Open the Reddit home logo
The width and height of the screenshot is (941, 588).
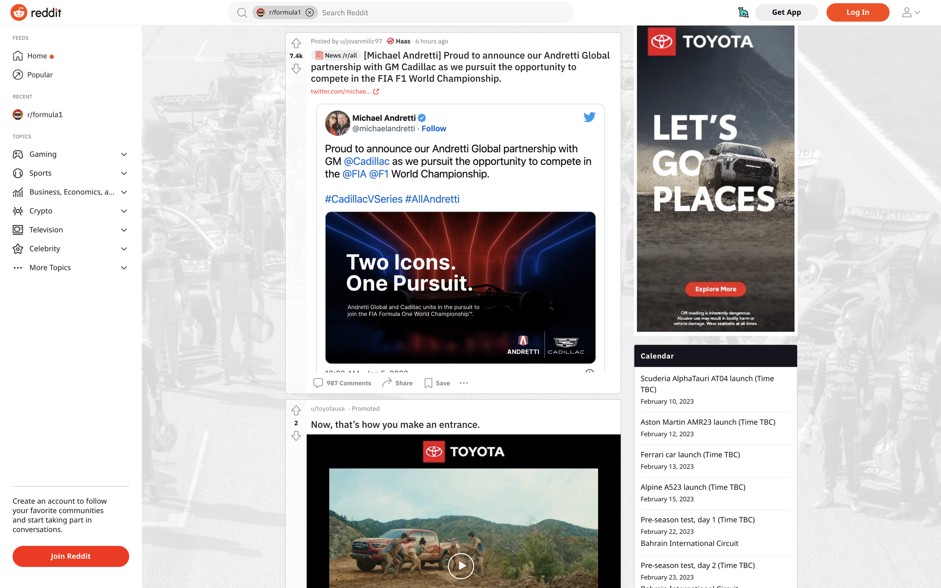pos(36,12)
